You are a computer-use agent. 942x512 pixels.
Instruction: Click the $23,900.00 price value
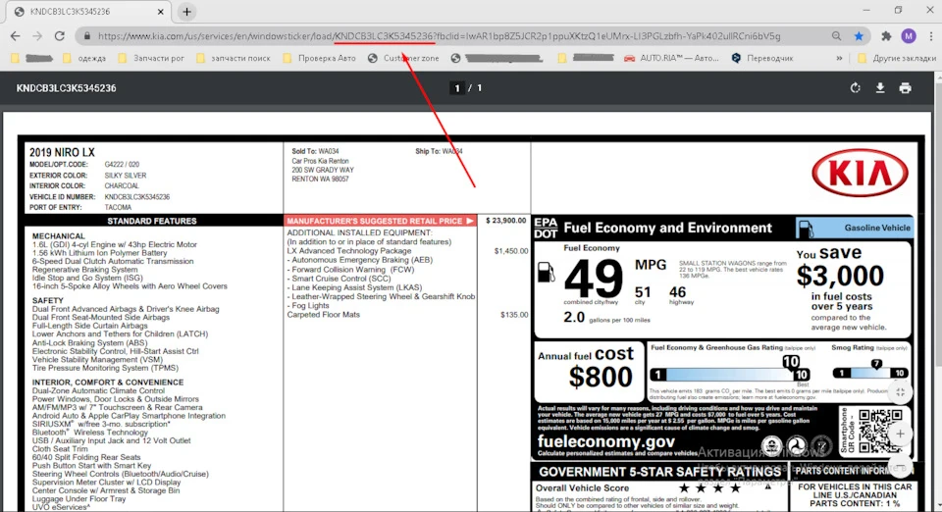click(506, 221)
